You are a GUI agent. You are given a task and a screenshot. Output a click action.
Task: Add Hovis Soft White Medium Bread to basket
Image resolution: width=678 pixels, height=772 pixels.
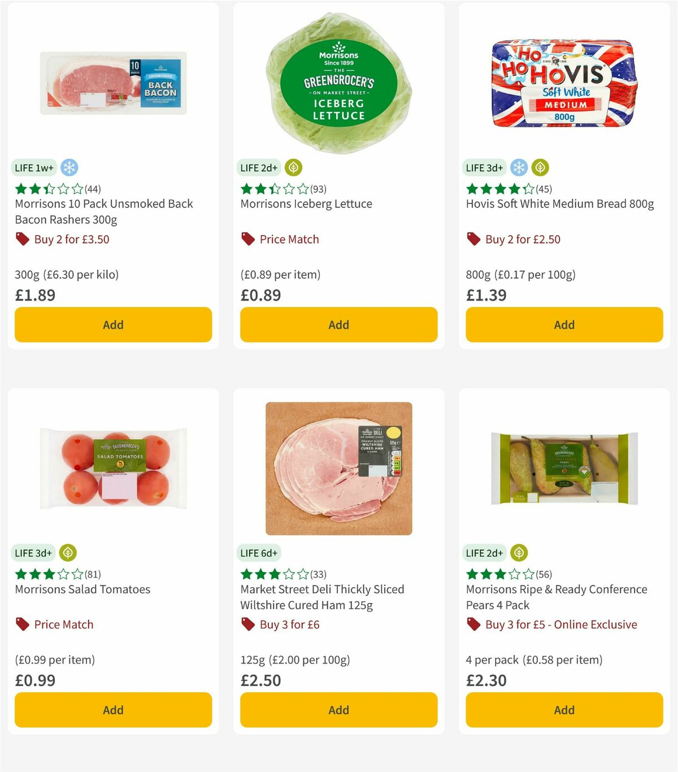point(564,324)
